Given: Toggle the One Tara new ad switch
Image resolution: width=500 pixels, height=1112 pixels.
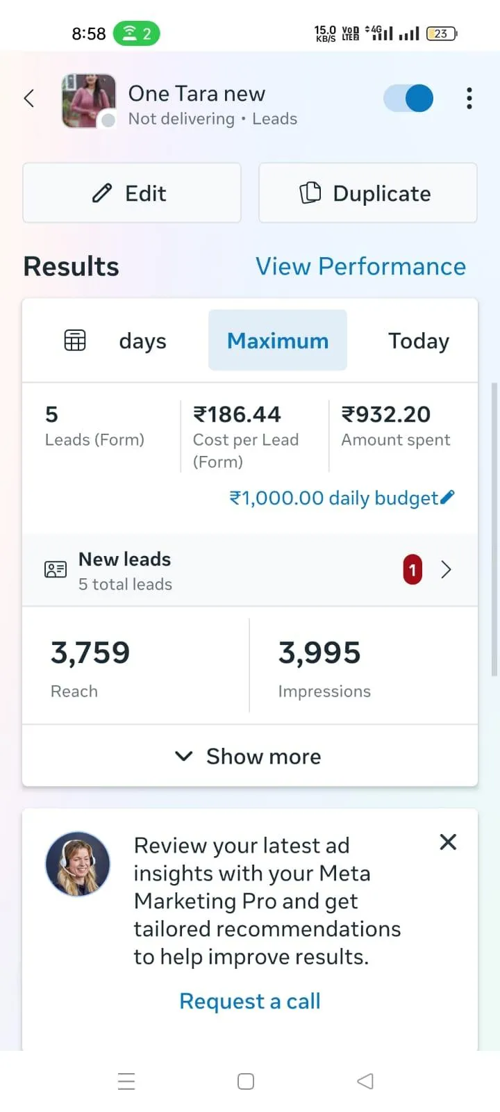Looking at the screenshot, I should 408,98.
